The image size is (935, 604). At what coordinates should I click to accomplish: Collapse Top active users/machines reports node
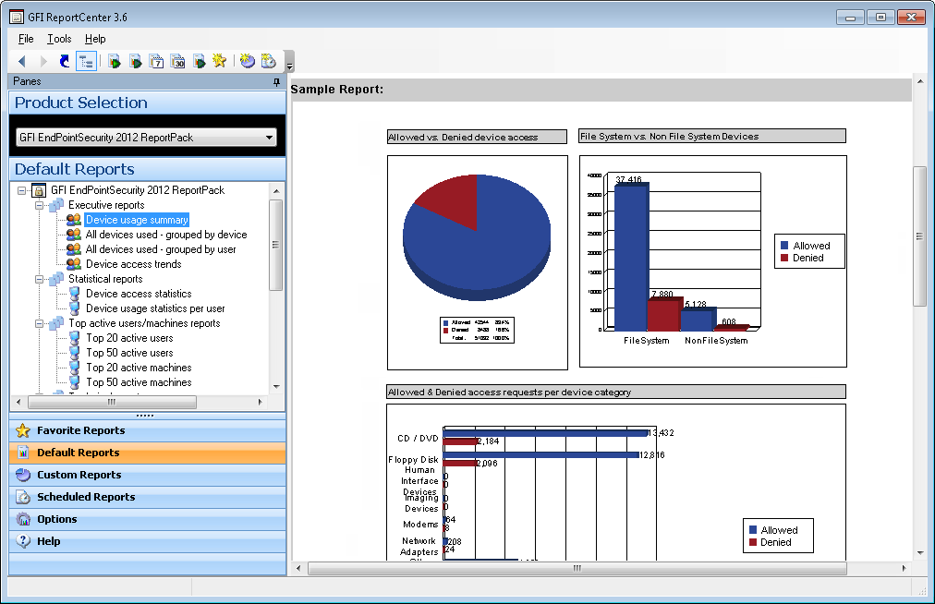tap(40, 323)
